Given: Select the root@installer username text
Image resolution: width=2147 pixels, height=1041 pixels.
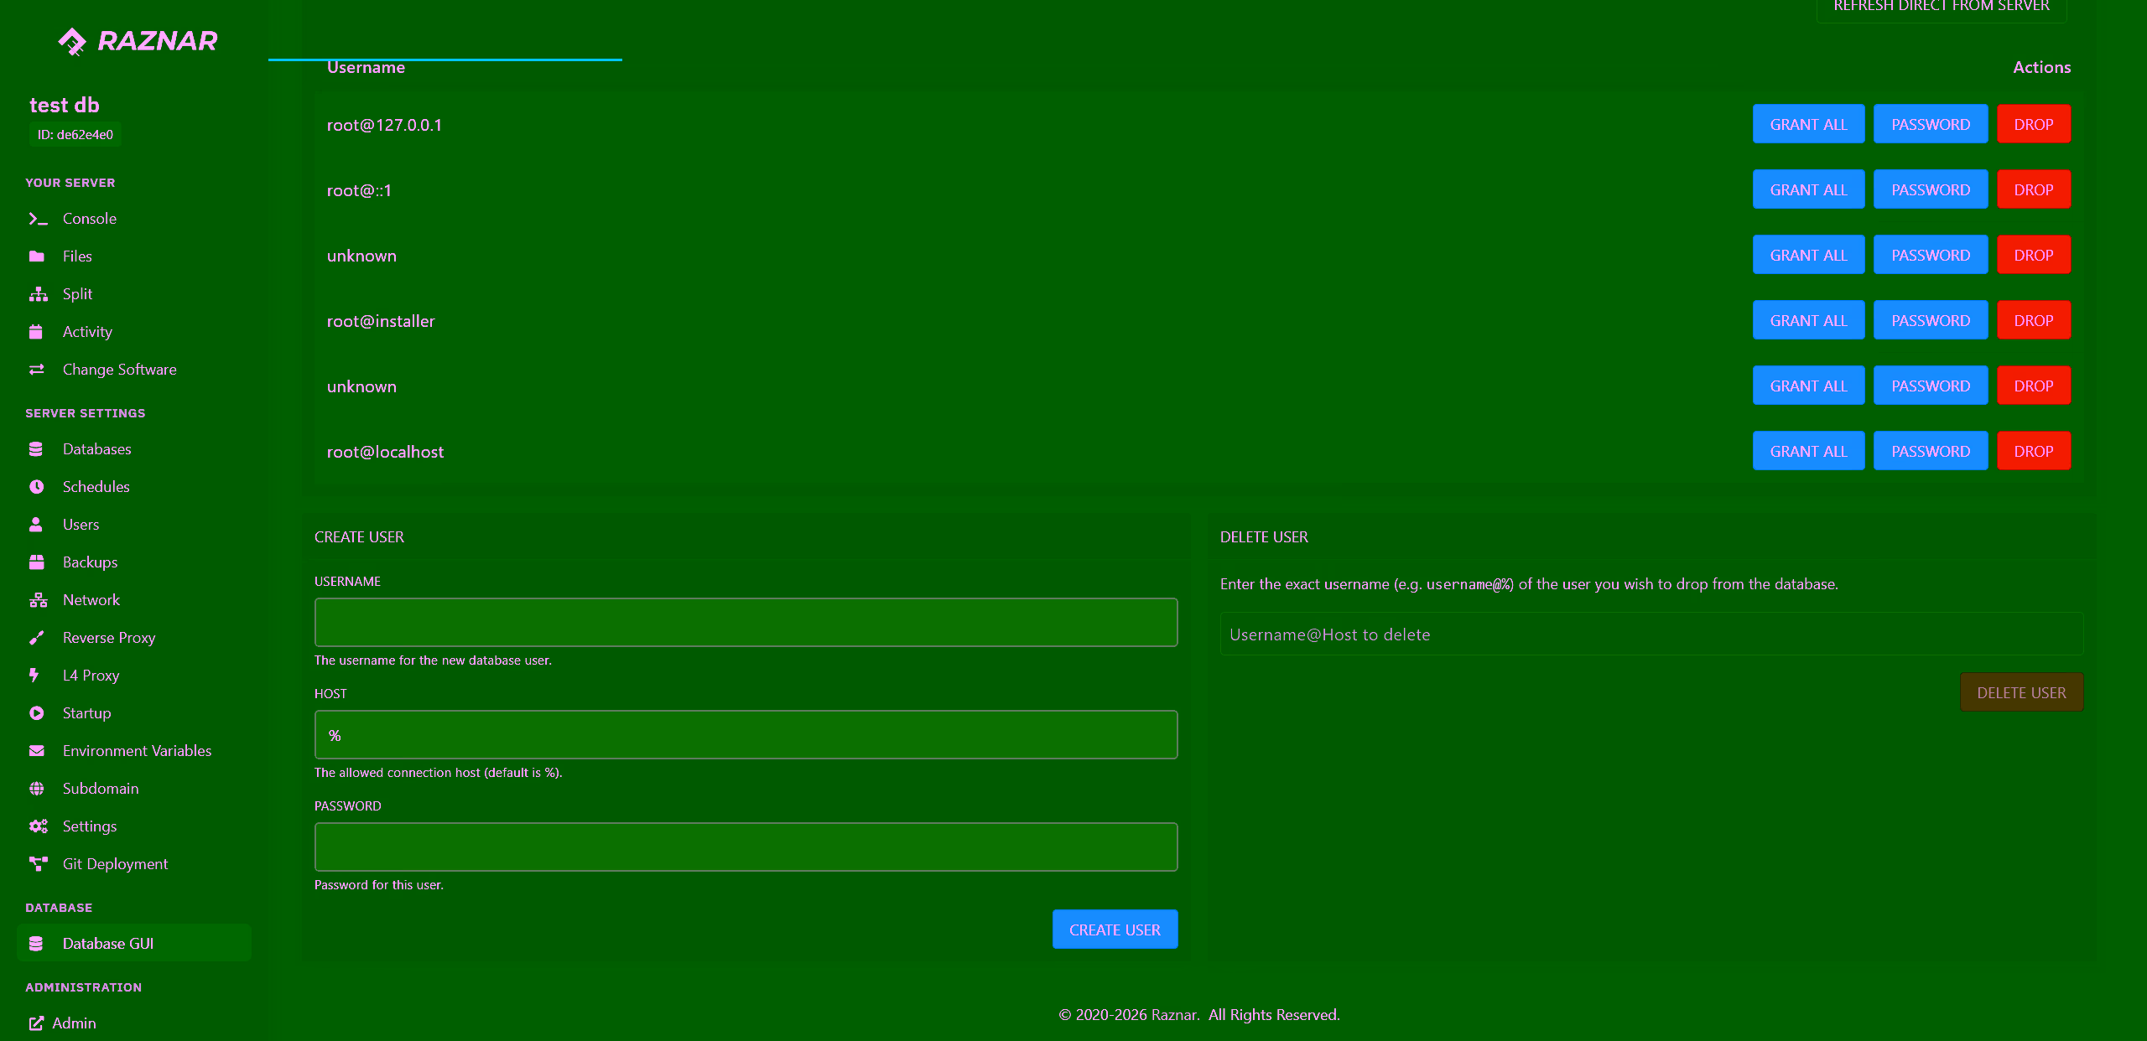Looking at the screenshot, I should tap(381, 321).
